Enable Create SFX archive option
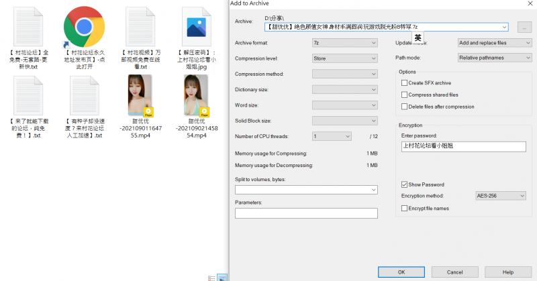This screenshot has width=537, height=281. click(404, 82)
